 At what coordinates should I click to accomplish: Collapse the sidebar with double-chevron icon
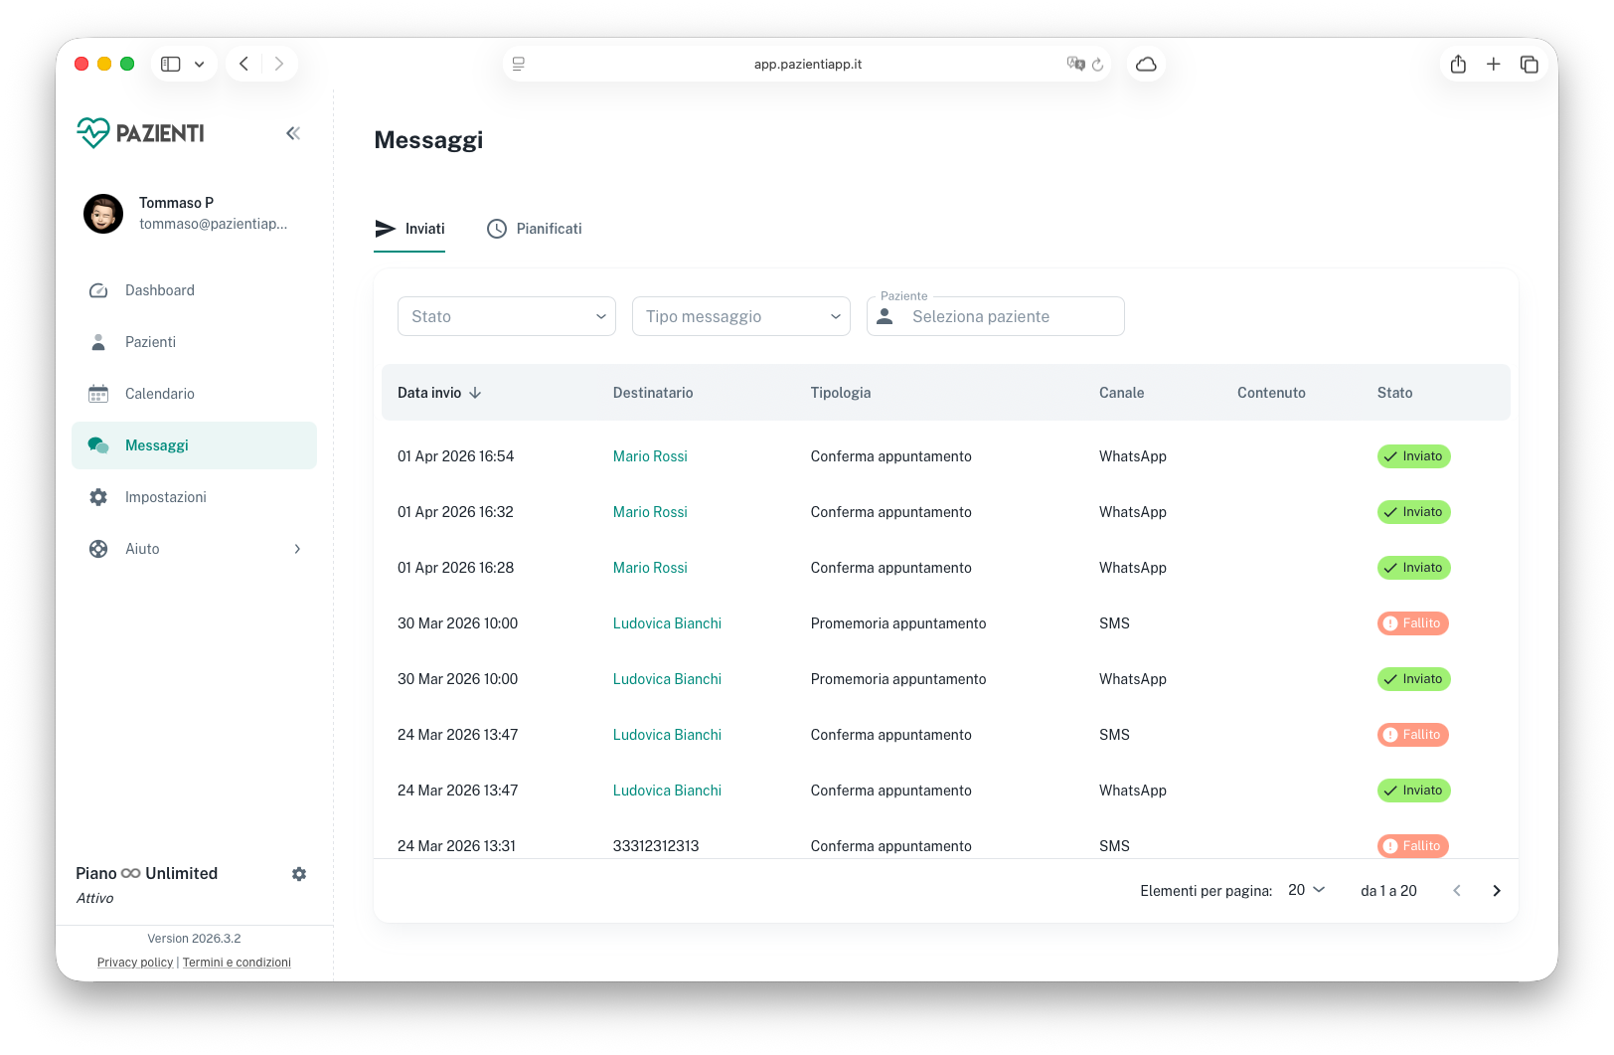[x=293, y=133]
